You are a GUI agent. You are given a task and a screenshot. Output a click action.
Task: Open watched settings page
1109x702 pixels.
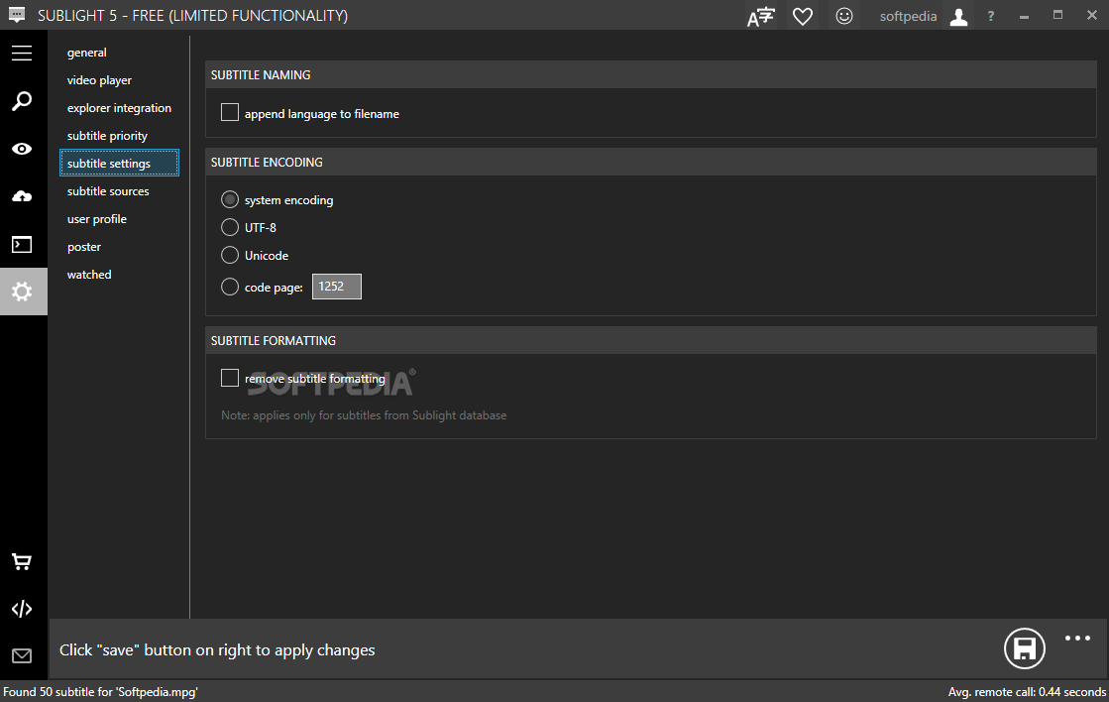click(89, 274)
